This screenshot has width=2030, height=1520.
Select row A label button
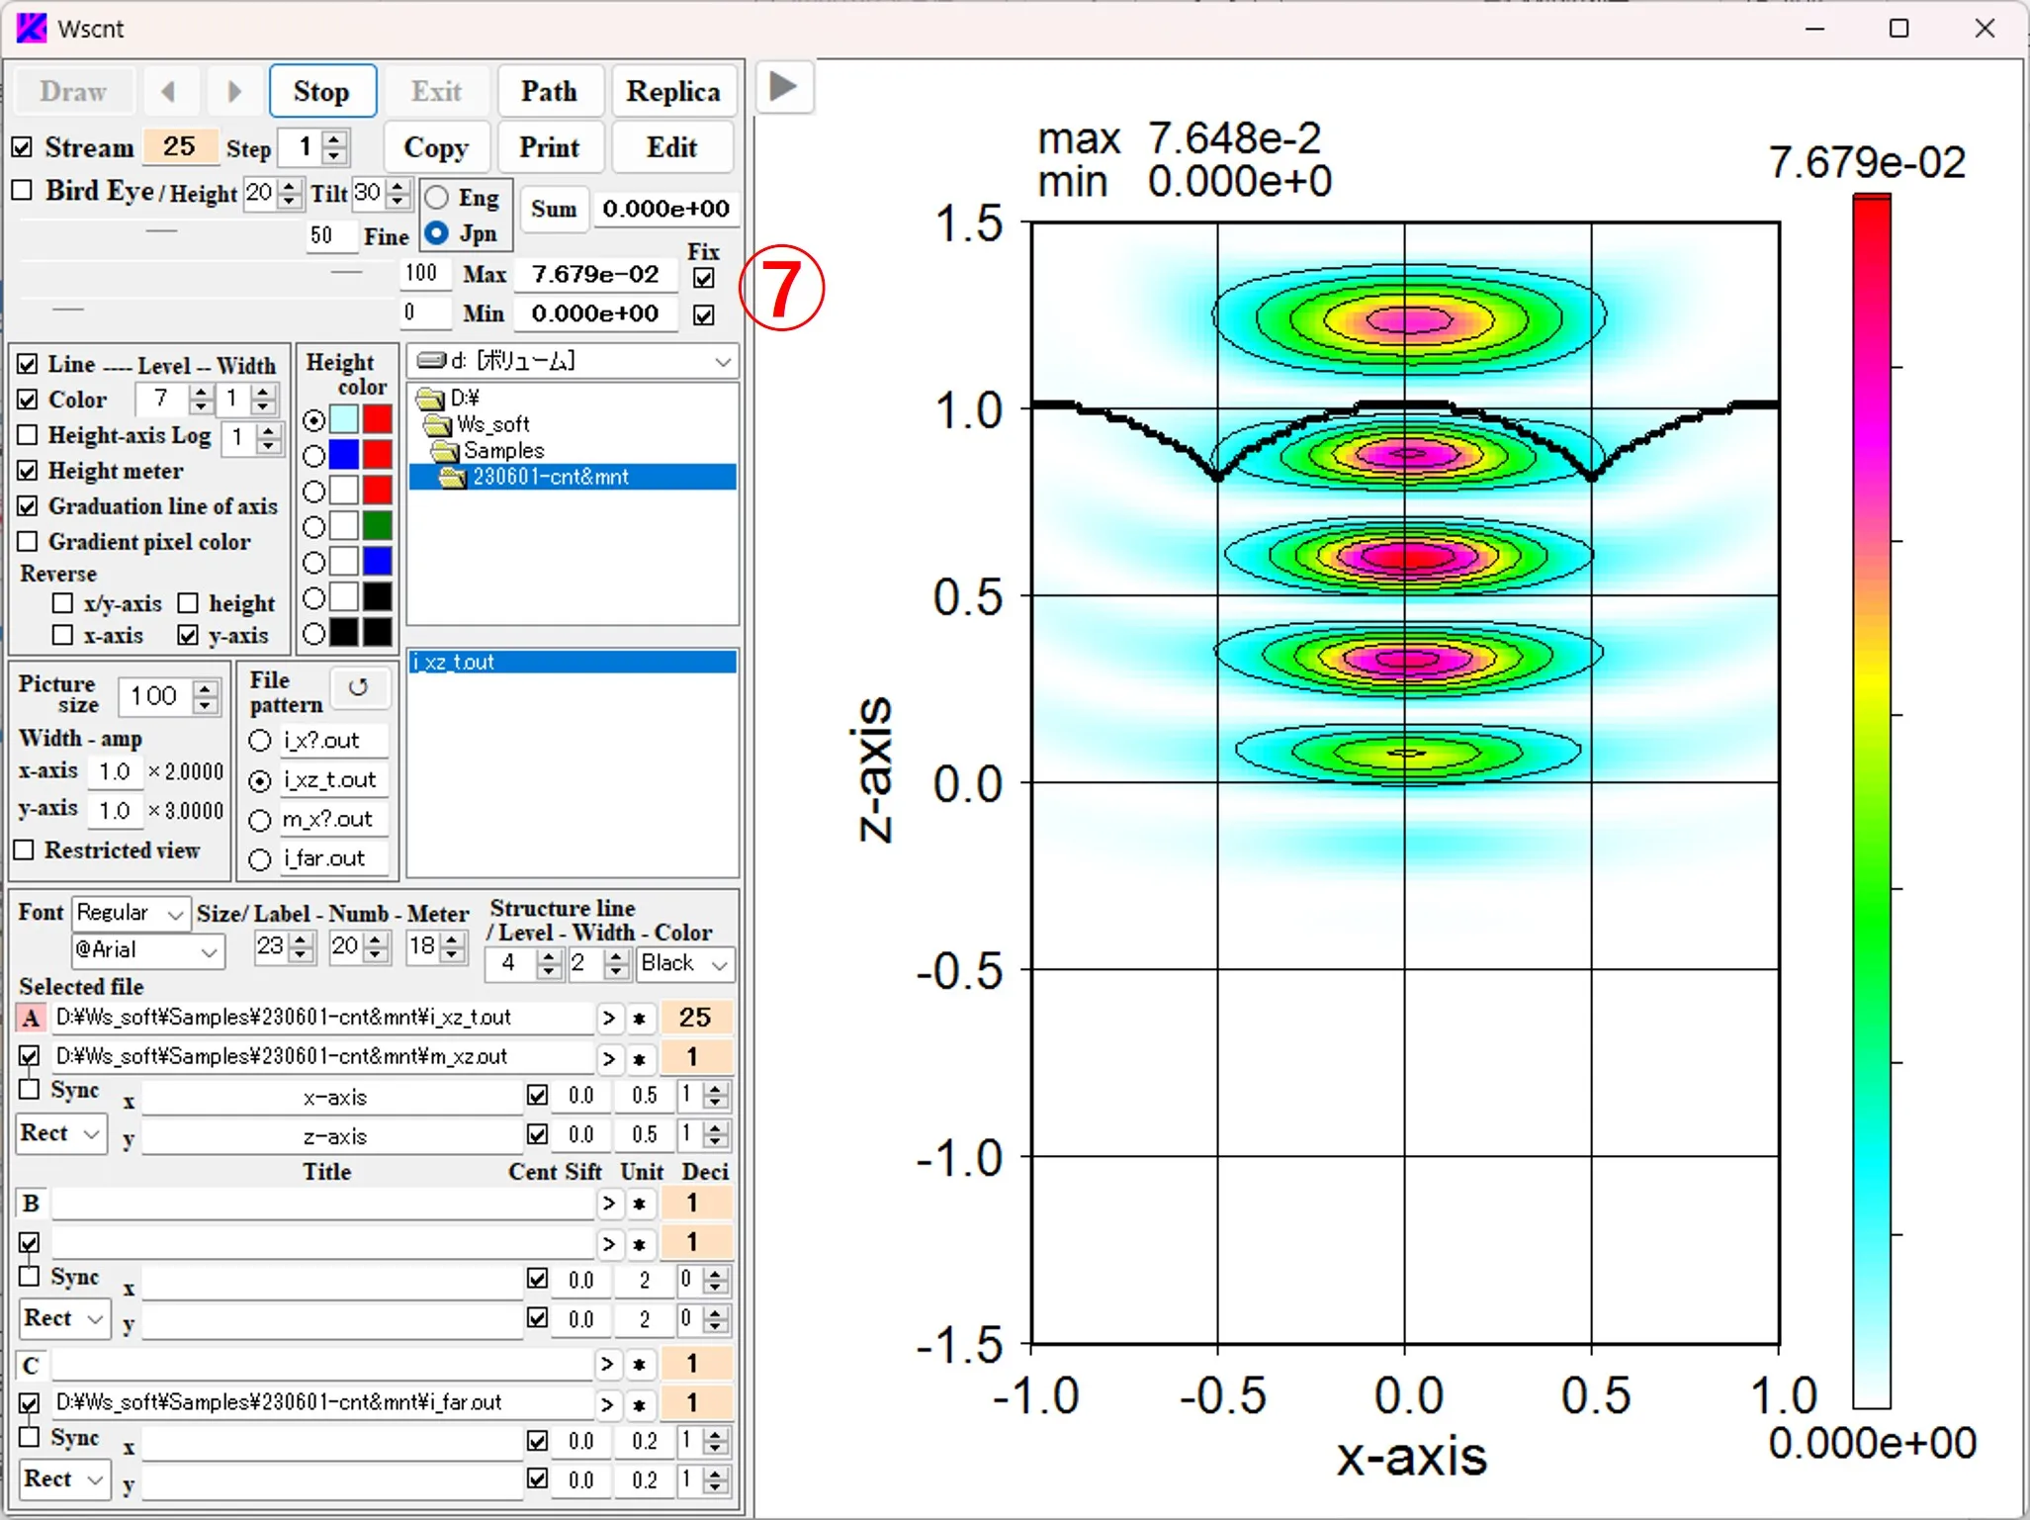(x=31, y=1018)
